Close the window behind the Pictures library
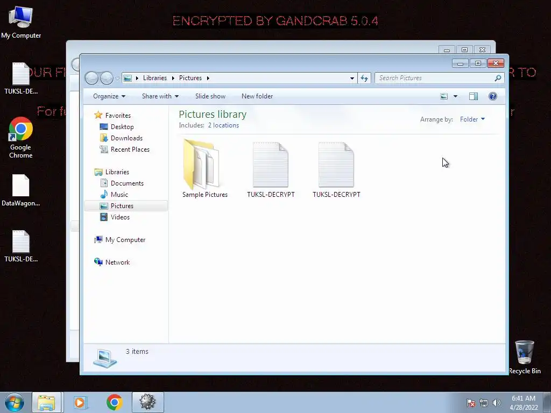 (483, 50)
